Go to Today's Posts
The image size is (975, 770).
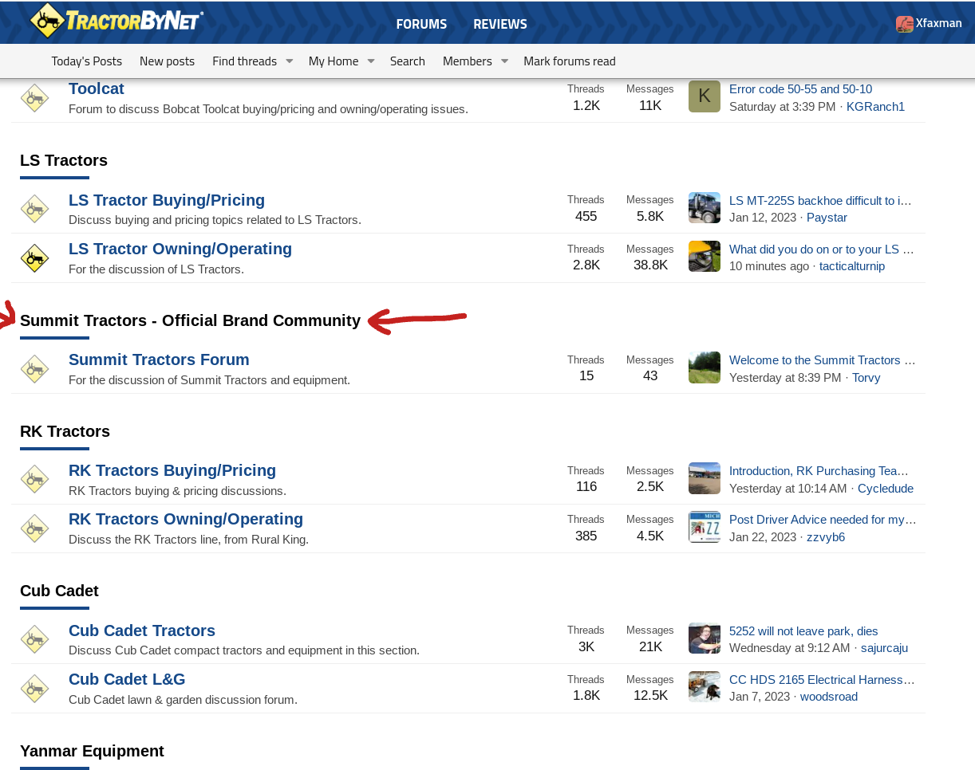pyautogui.click(x=87, y=61)
